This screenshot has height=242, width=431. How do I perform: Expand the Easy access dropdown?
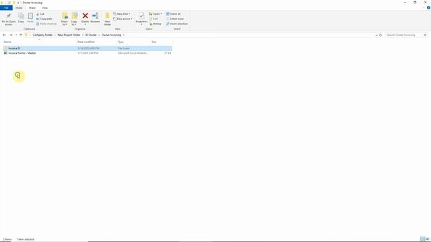123,19
